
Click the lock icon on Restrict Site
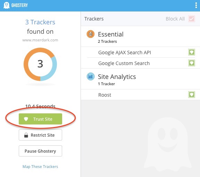click(x=26, y=135)
